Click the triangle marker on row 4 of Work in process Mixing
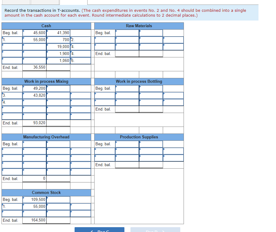Viewport: 276px width, 232px height. (24, 101)
